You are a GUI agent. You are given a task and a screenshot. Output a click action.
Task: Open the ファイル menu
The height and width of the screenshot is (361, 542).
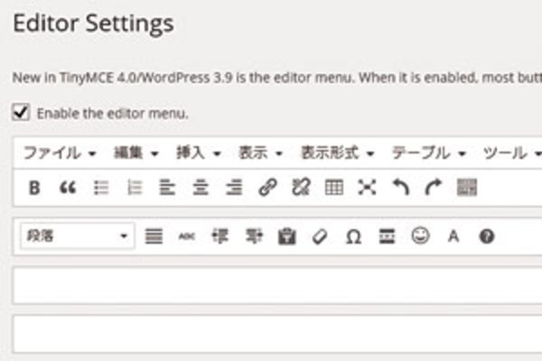coord(60,153)
